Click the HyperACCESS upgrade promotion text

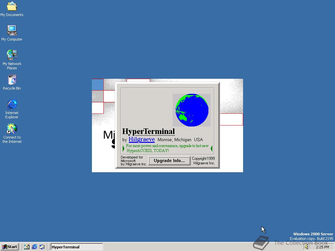point(167,148)
